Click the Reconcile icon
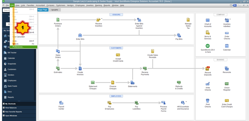This screenshot has width=249, height=121. click(x=227, y=68)
